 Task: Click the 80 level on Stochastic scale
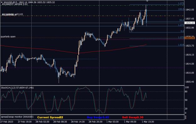click(186, 92)
